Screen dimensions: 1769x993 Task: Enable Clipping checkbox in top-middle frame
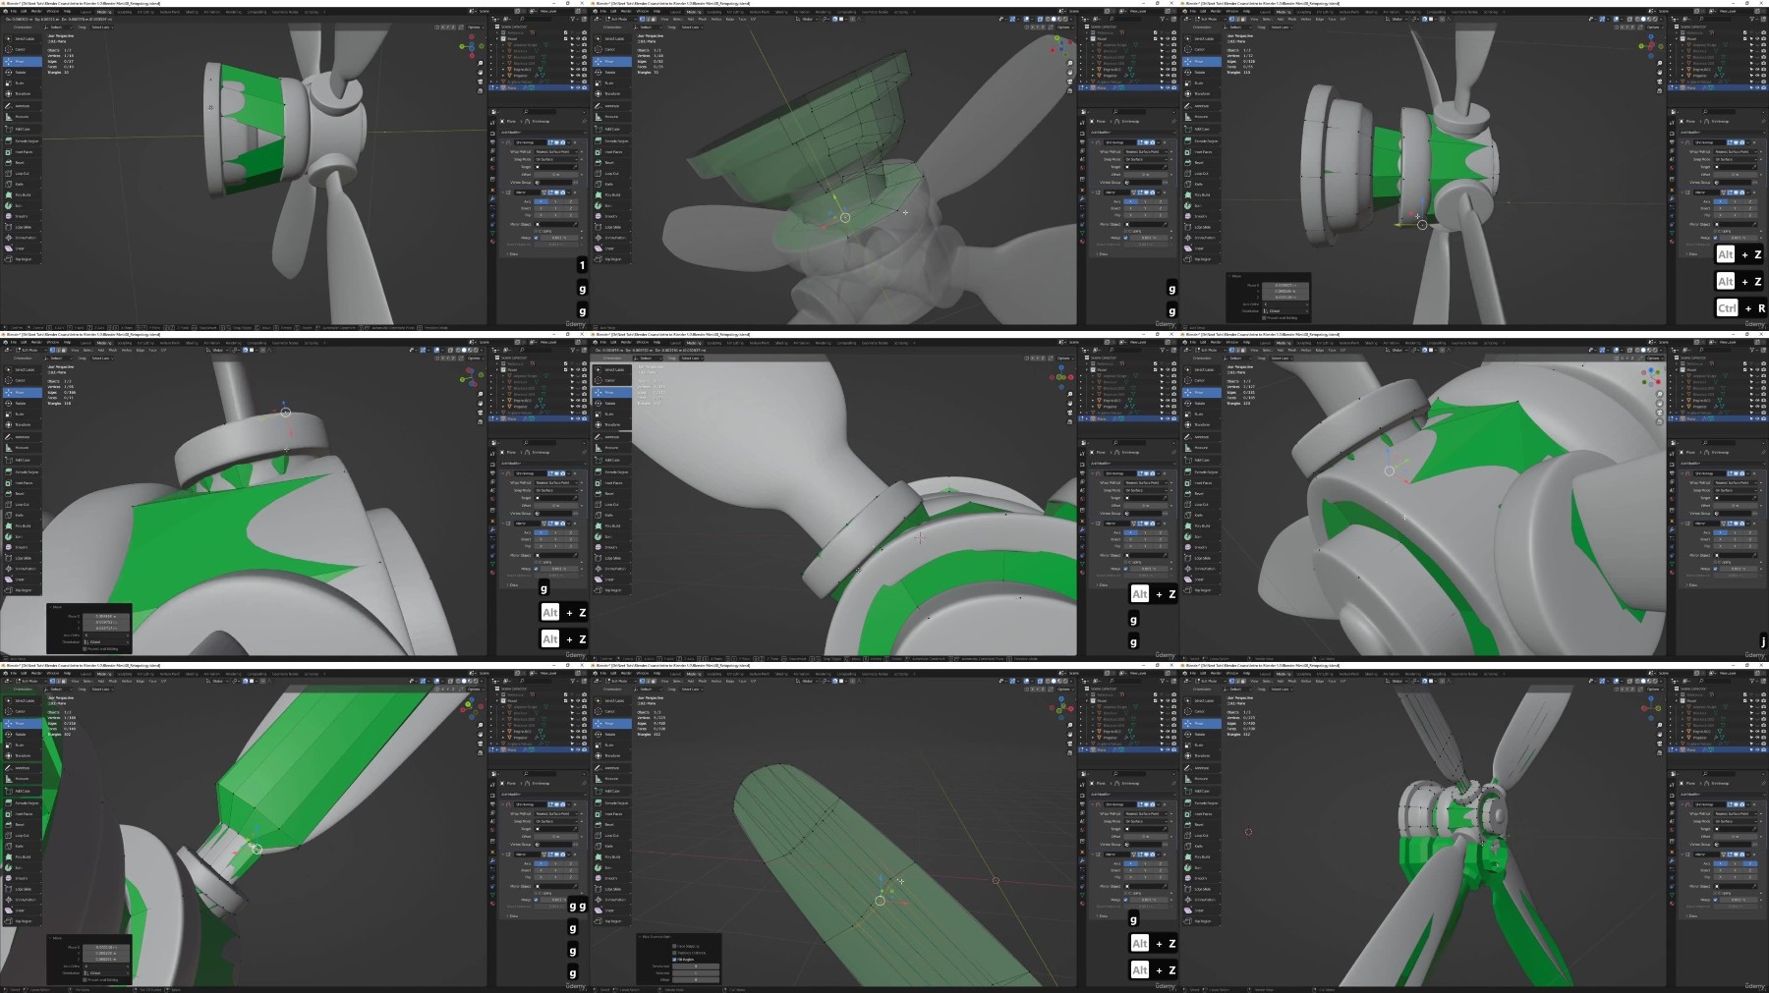pyautogui.click(x=1126, y=231)
